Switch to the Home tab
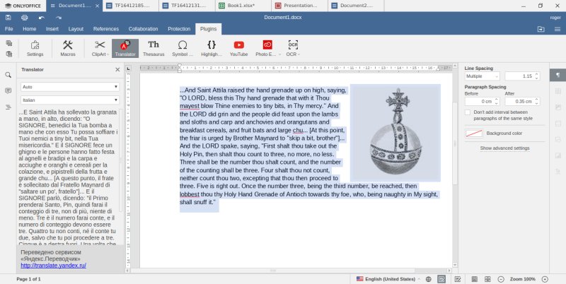 pos(30,29)
